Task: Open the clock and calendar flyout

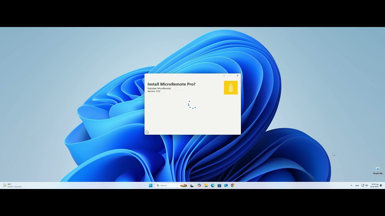Action: (374, 185)
